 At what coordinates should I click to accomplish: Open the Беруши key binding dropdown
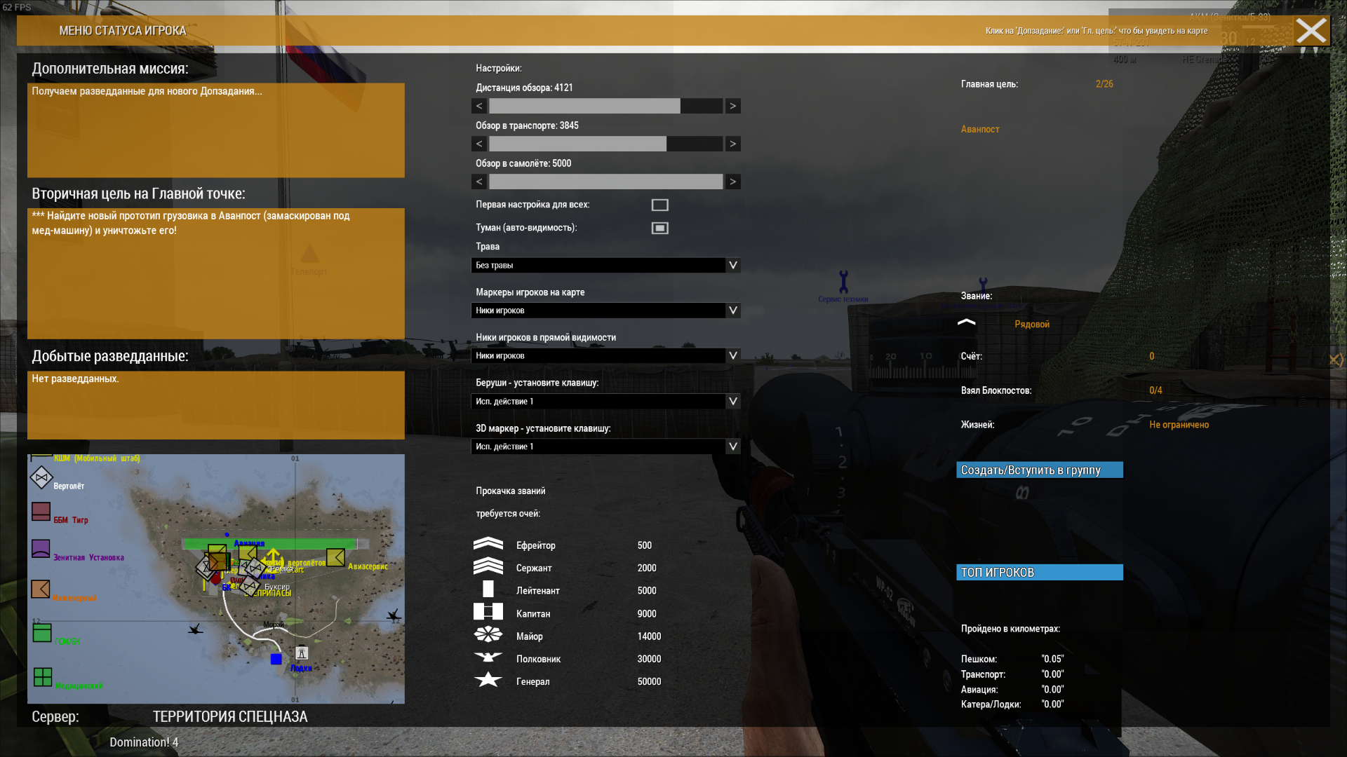[605, 401]
